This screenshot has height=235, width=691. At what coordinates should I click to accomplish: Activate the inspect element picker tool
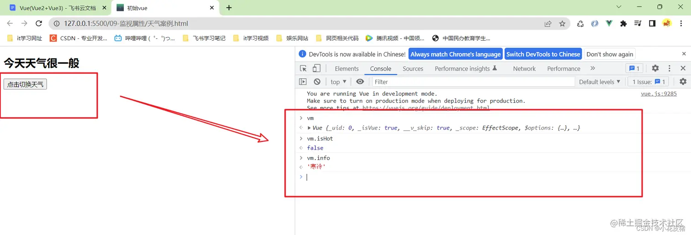(x=303, y=68)
